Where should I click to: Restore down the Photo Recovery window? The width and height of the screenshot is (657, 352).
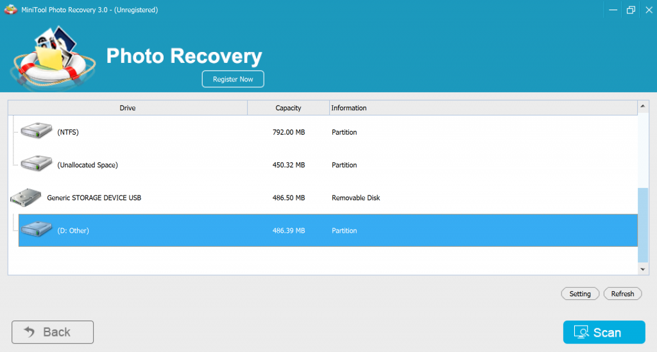[x=631, y=10]
